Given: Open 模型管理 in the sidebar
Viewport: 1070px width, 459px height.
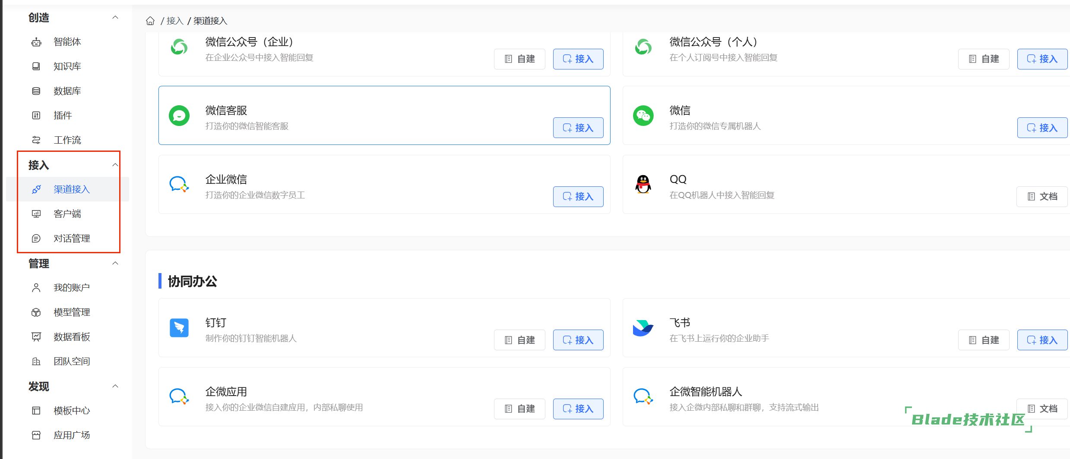Looking at the screenshot, I should click(71, 312).
